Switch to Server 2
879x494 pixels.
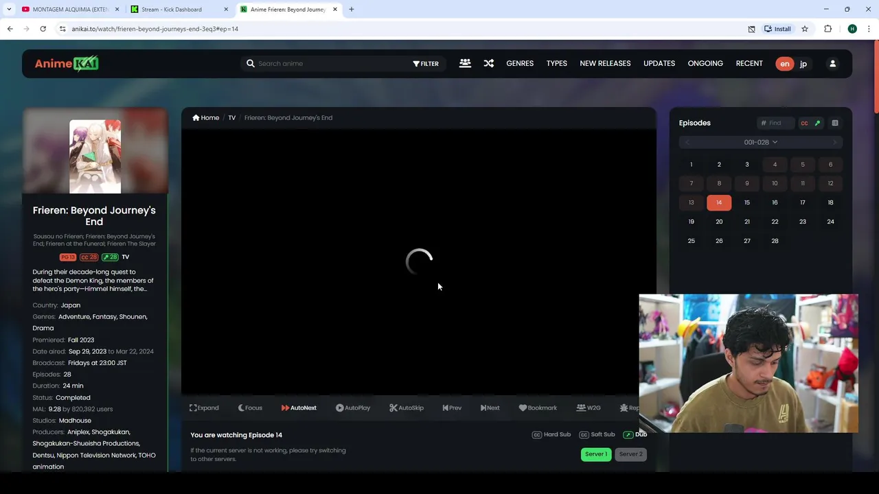[x=630, y=454]
